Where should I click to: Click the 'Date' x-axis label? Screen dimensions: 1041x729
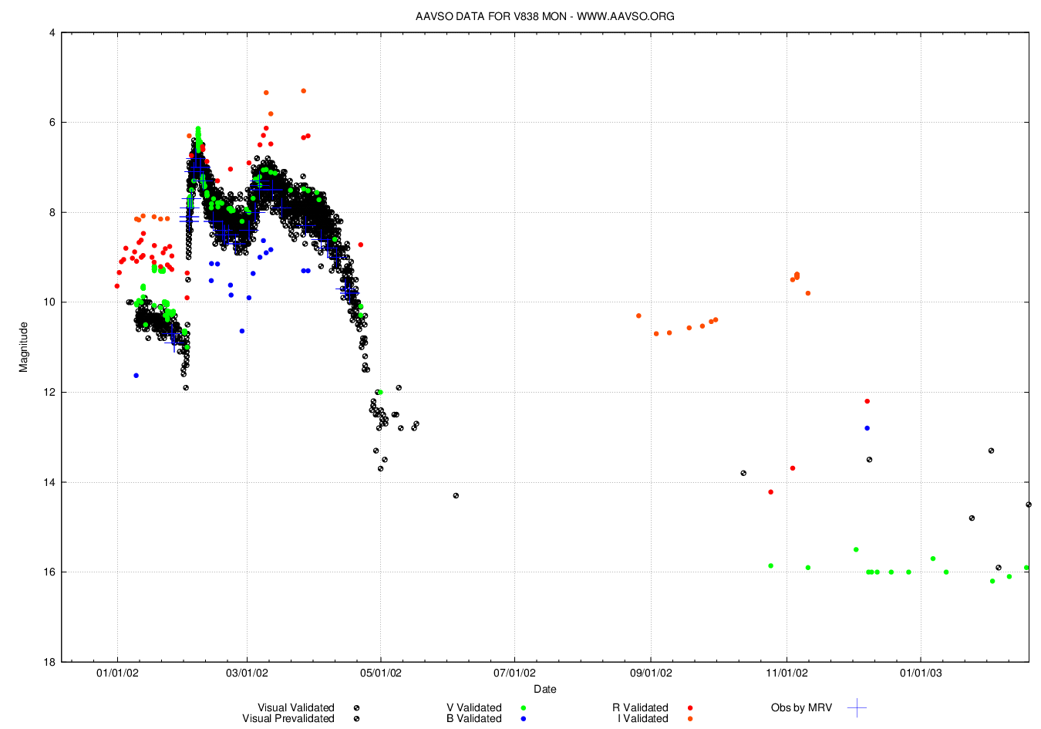tap(544, 689)
